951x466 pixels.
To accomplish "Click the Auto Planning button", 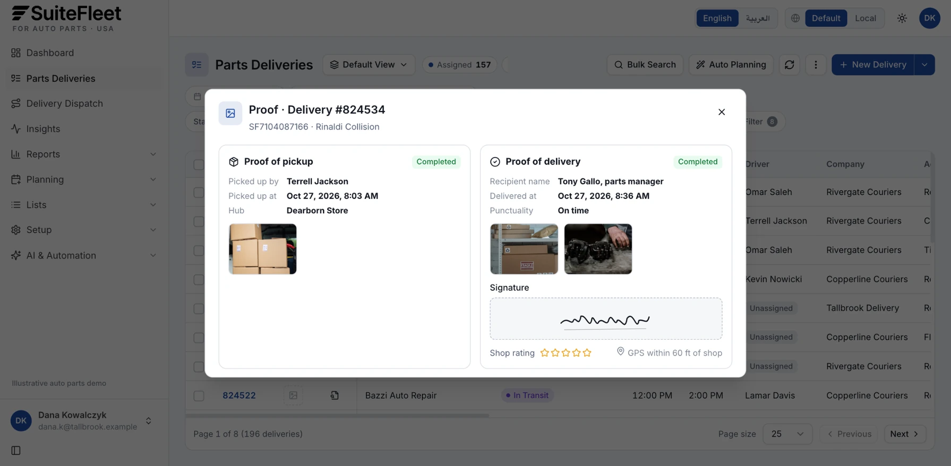I will [731, 65].
